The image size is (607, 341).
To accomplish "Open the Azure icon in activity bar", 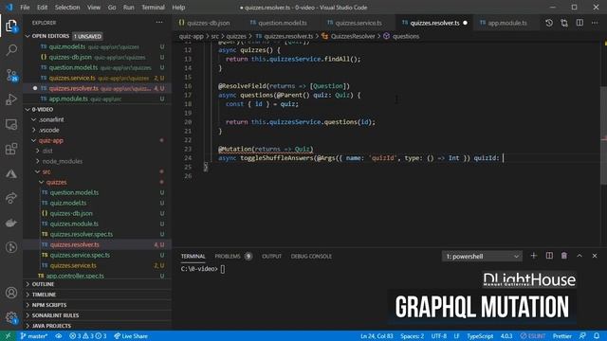I will (x=11, y=173).
